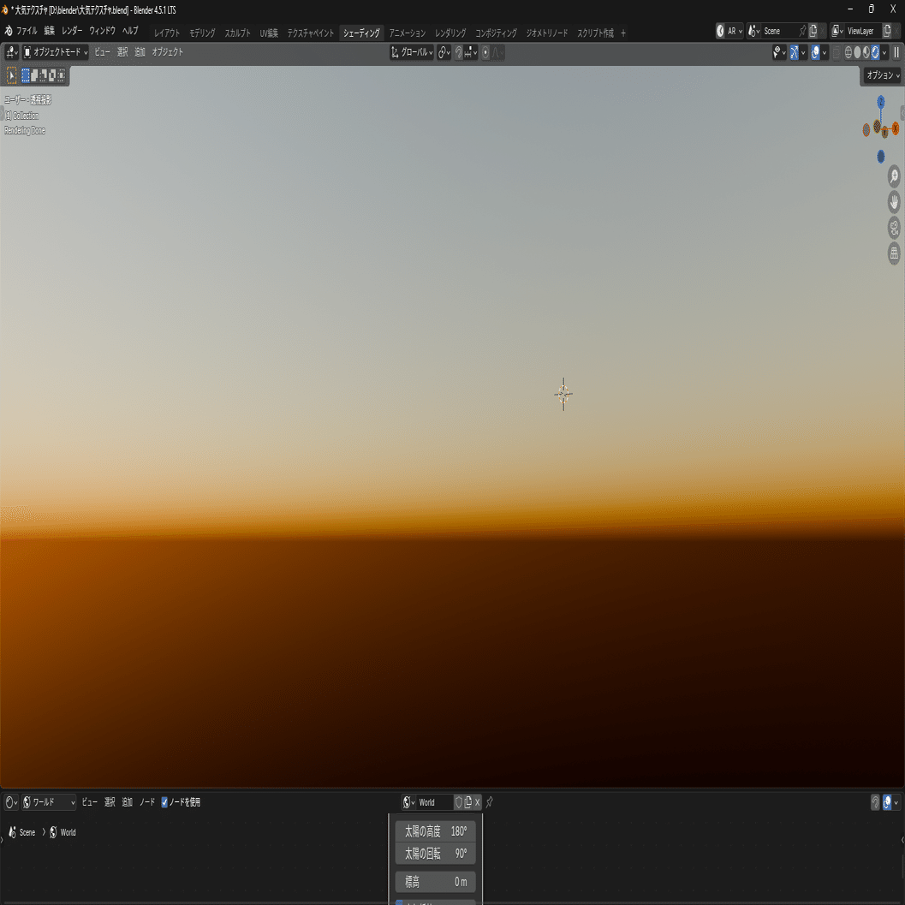This screenshot has width=905, height=905.
Task: Click the hand pan view icon
Action: (x=894, y=202)
